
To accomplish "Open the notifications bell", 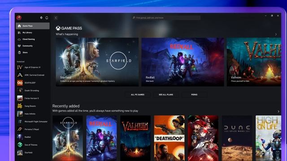I will click(x=47, y=18).
